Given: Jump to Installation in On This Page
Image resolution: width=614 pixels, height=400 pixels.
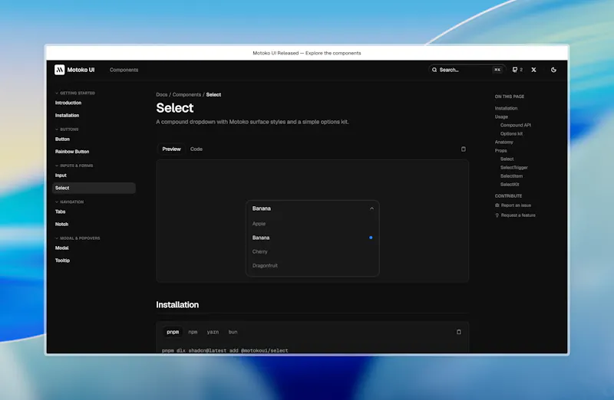Looking at the screenshot, I should 506,108.
